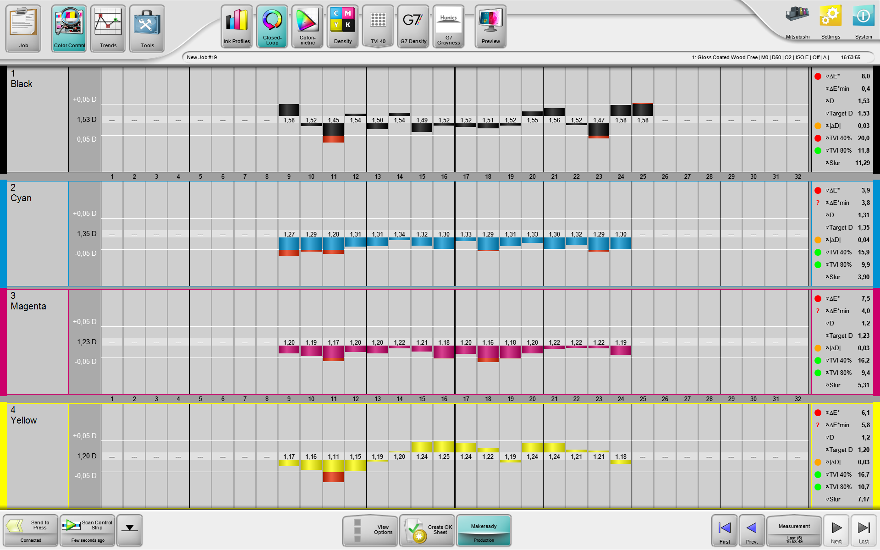
Task: Click Create OK Sheet button
Action: pyautogui.click(x=427, y=530)
